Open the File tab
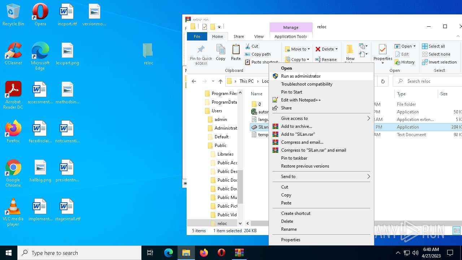462x260 pixels. click(197, 36)
